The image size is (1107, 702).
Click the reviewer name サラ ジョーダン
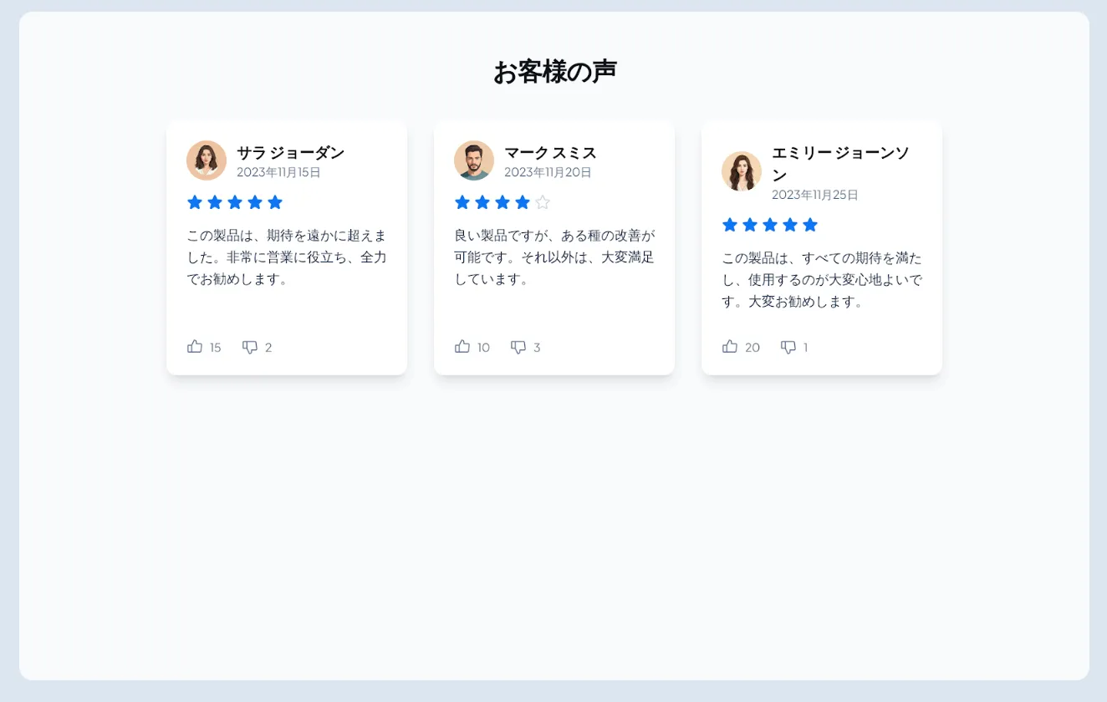[290, 153]
